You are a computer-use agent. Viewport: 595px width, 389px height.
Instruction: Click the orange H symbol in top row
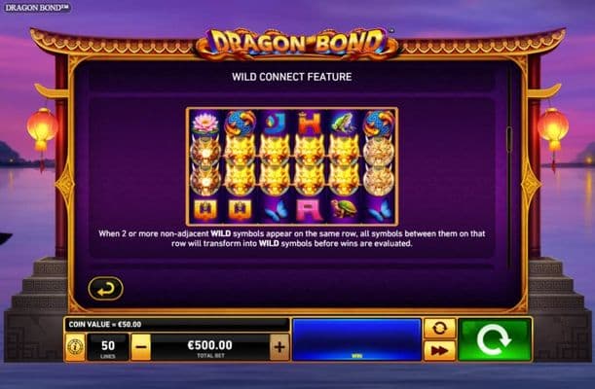(x=310, y=124)
